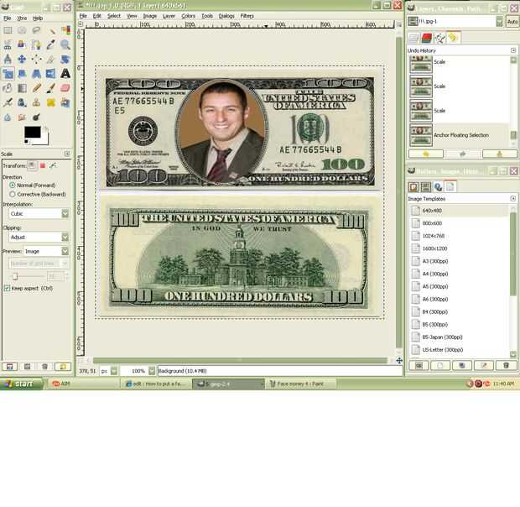Select the Scale tool
This screenshot has width=520, height=507.
click(8, 74)
